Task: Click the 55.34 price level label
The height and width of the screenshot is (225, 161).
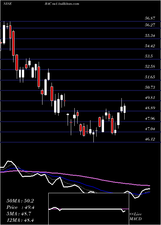Action: (x=150, y=35)
